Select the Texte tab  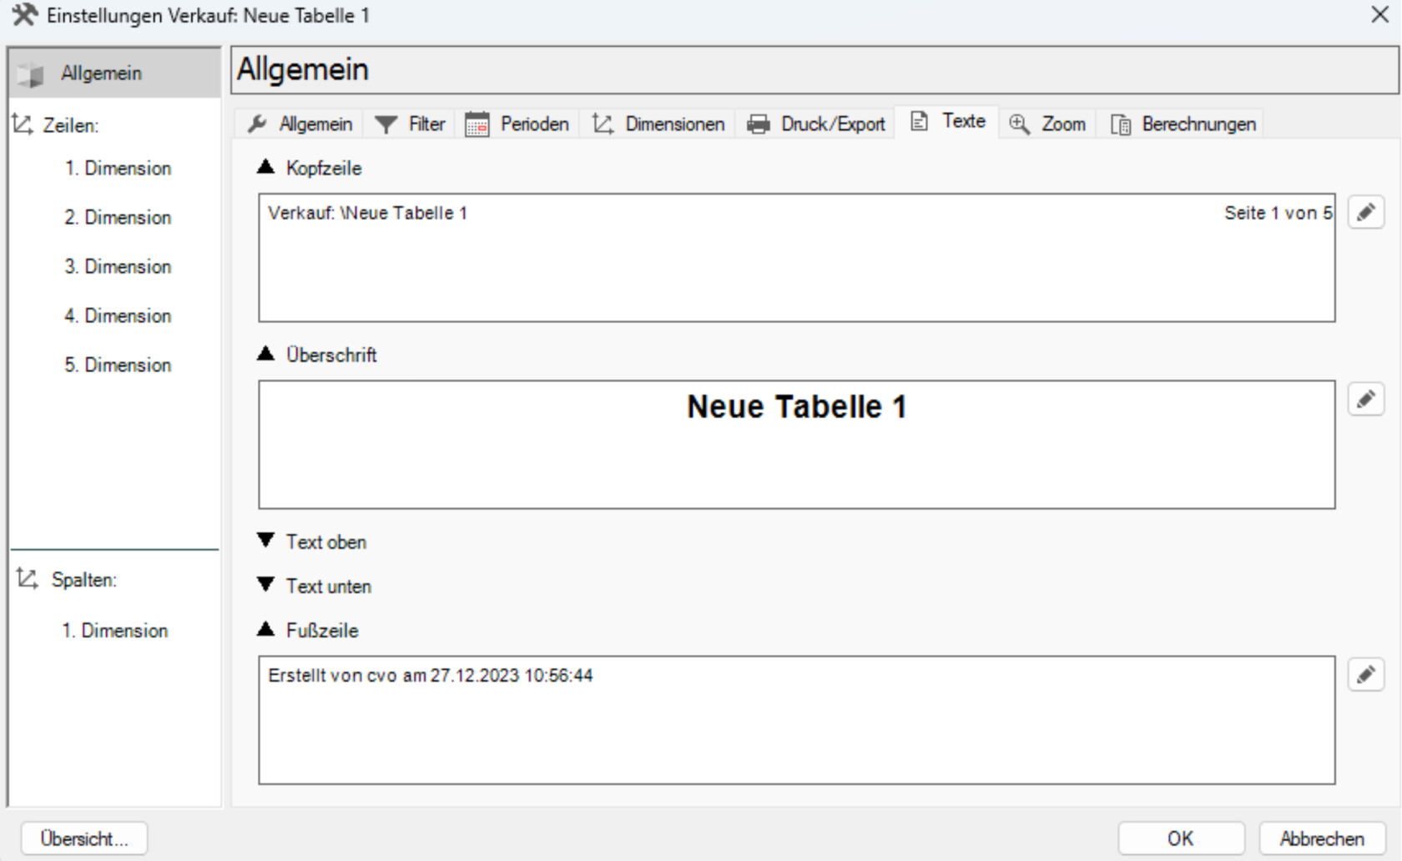947,122
